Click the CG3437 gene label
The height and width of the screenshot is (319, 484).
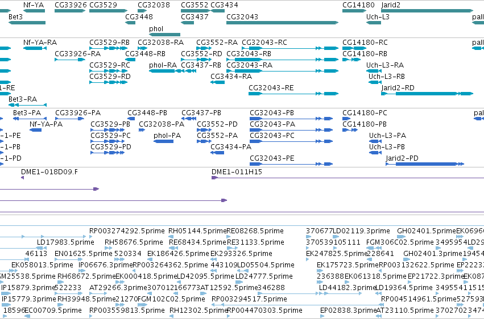195,16
